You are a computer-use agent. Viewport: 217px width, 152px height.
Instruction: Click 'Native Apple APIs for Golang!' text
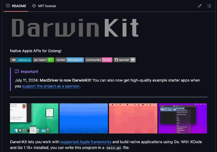tap(36, 51)
